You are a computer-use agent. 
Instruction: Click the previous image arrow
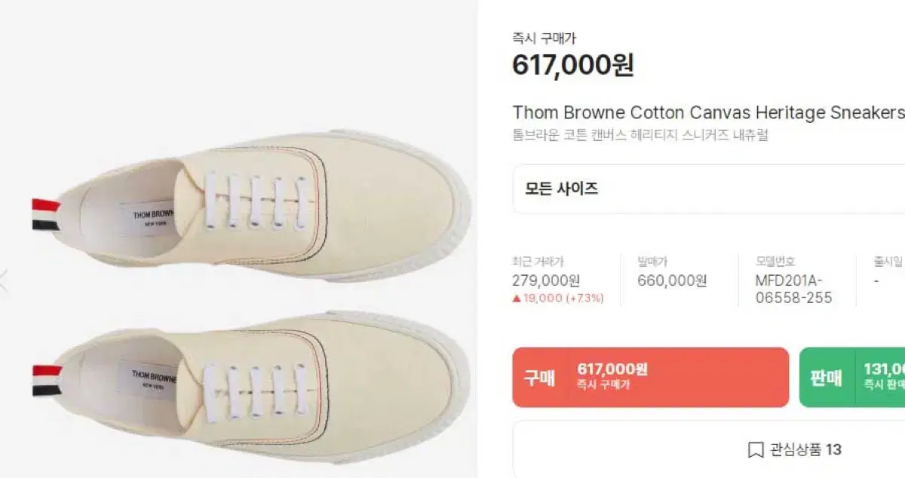tap(4, 280)
